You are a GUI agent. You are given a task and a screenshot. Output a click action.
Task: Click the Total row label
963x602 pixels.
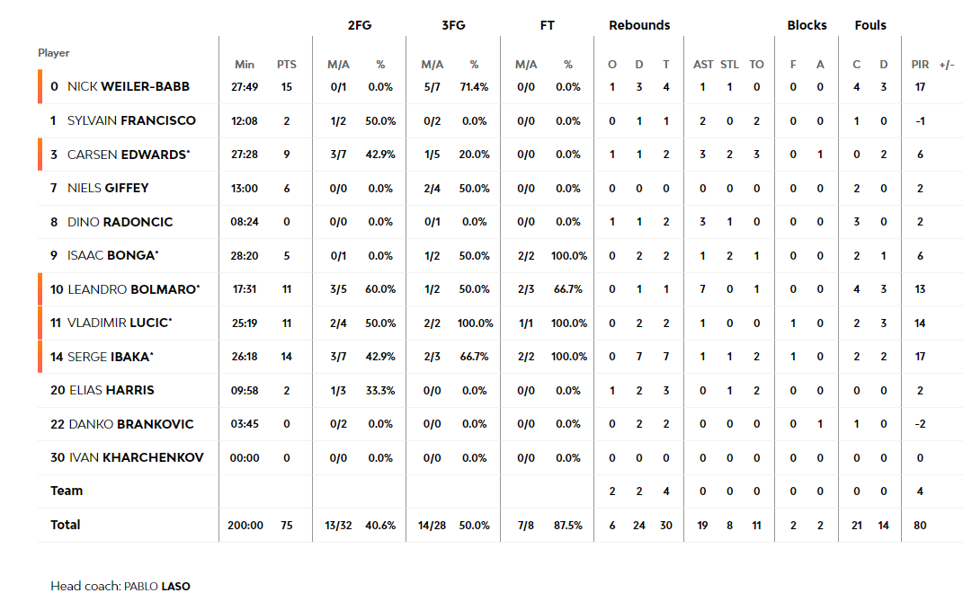pyautogui.click(x=65, y=525)
